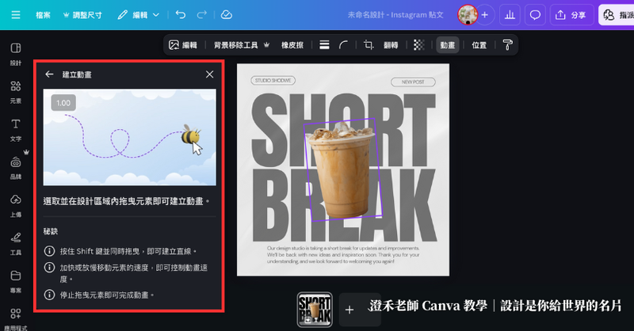
Task: Open 背景移除工具 background remover
Action: tap(241, 45)
